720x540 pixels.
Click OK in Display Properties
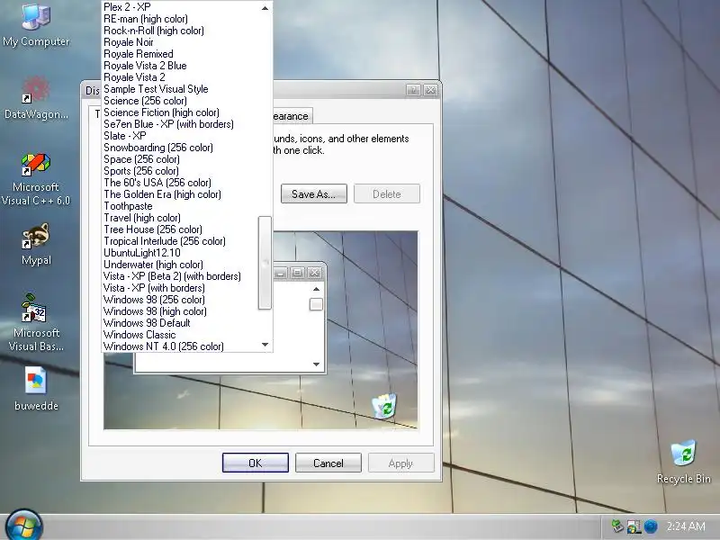(x=256, y=463)
